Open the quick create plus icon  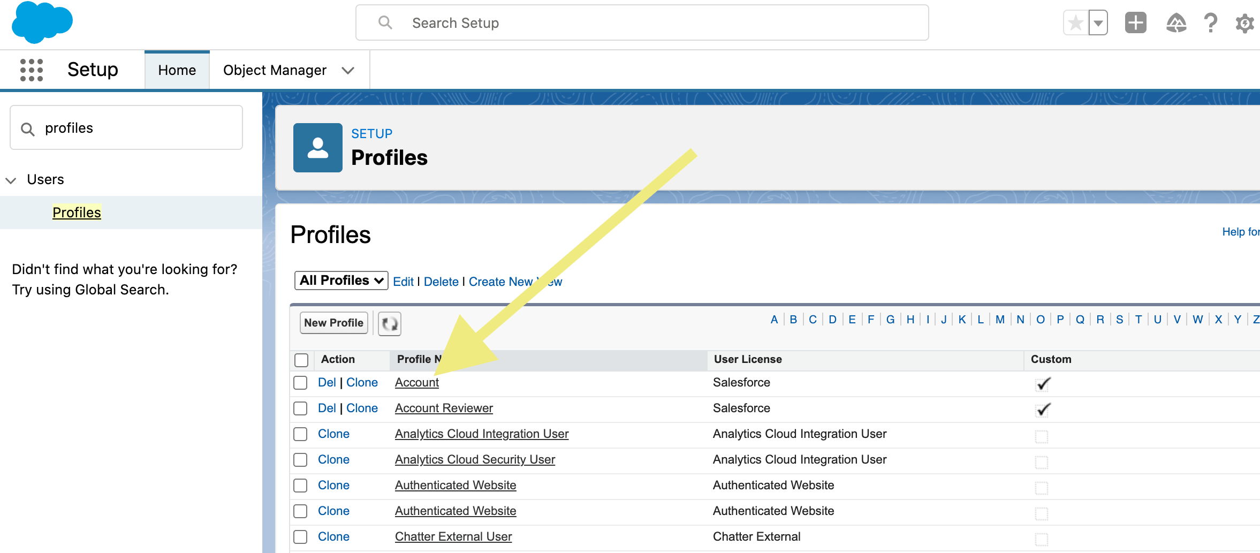[1136, 22]
